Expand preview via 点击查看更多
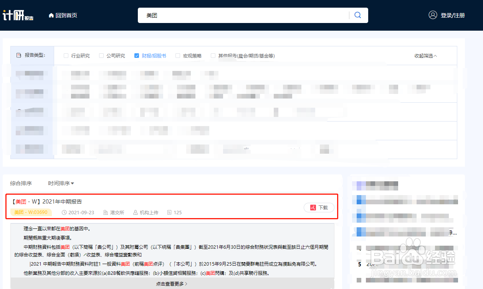This screenshot has height=289, width=483. pos(172,284)
